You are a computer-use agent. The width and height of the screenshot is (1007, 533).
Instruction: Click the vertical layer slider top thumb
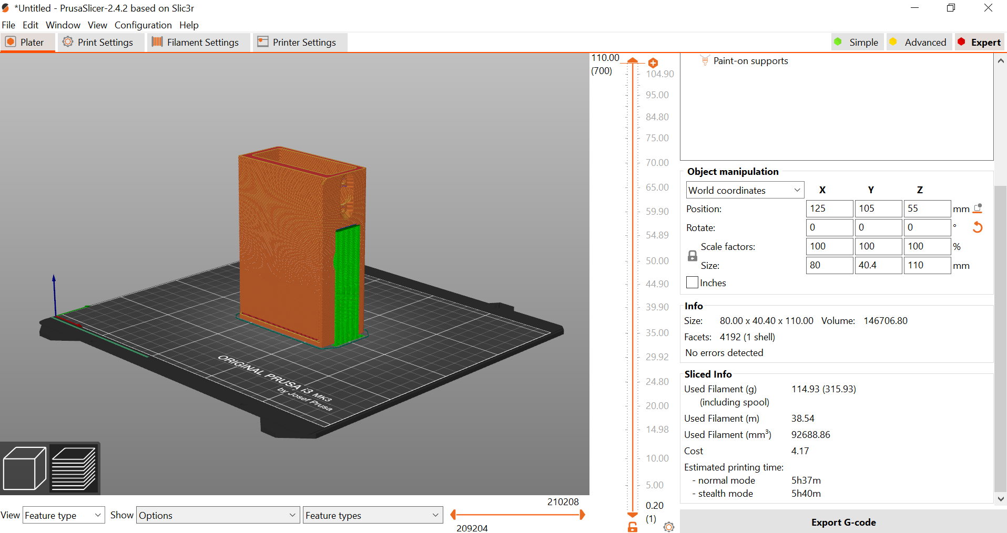[633, 60]
